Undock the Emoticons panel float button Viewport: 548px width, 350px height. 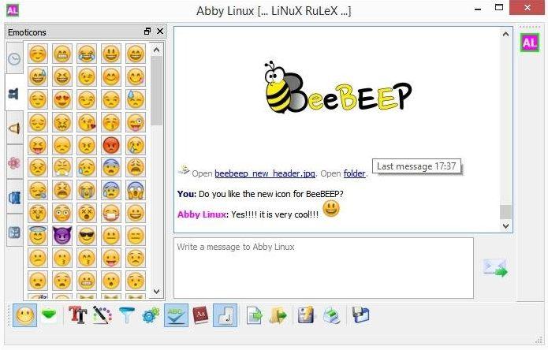(x=147, y=32)
